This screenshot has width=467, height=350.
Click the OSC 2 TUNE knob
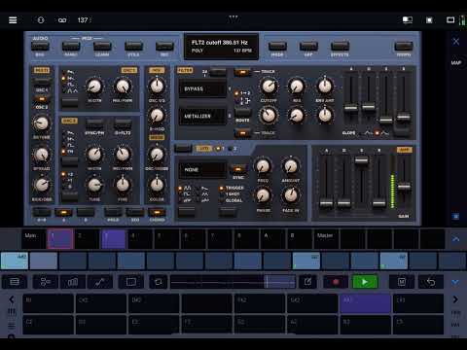click(94, 185)
